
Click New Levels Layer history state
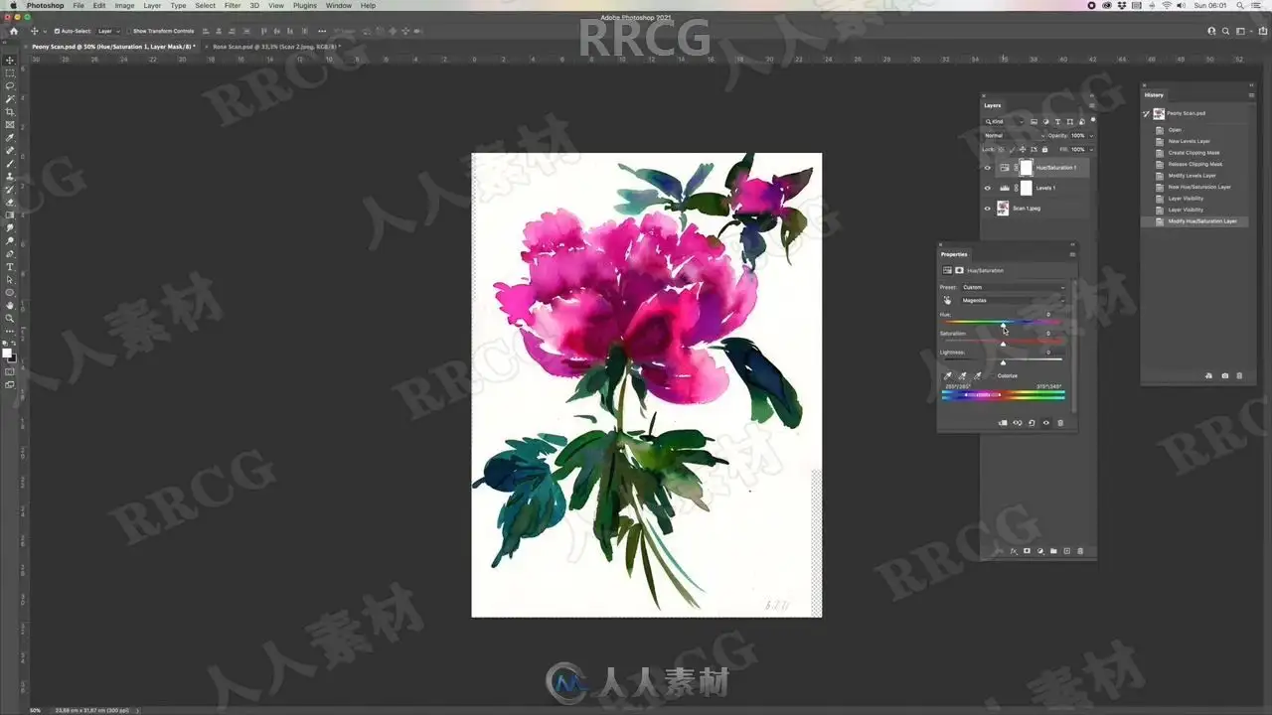1190,141
